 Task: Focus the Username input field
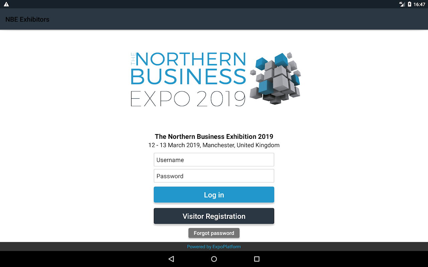tap(214, 160)
